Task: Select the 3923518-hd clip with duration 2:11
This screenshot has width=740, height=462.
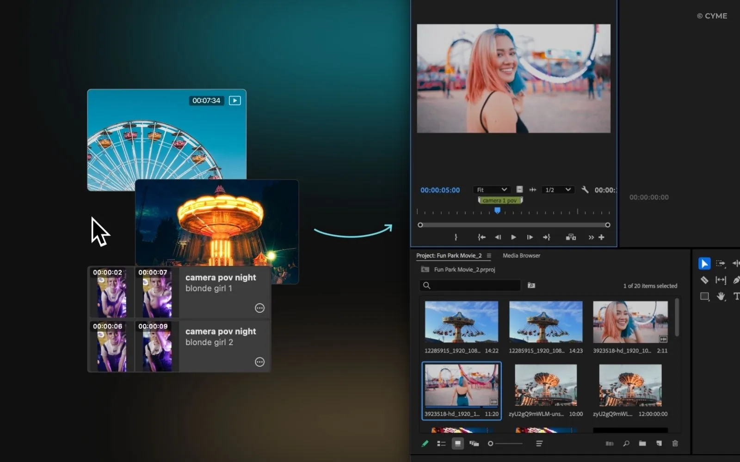Action: [x=630, y=327]
